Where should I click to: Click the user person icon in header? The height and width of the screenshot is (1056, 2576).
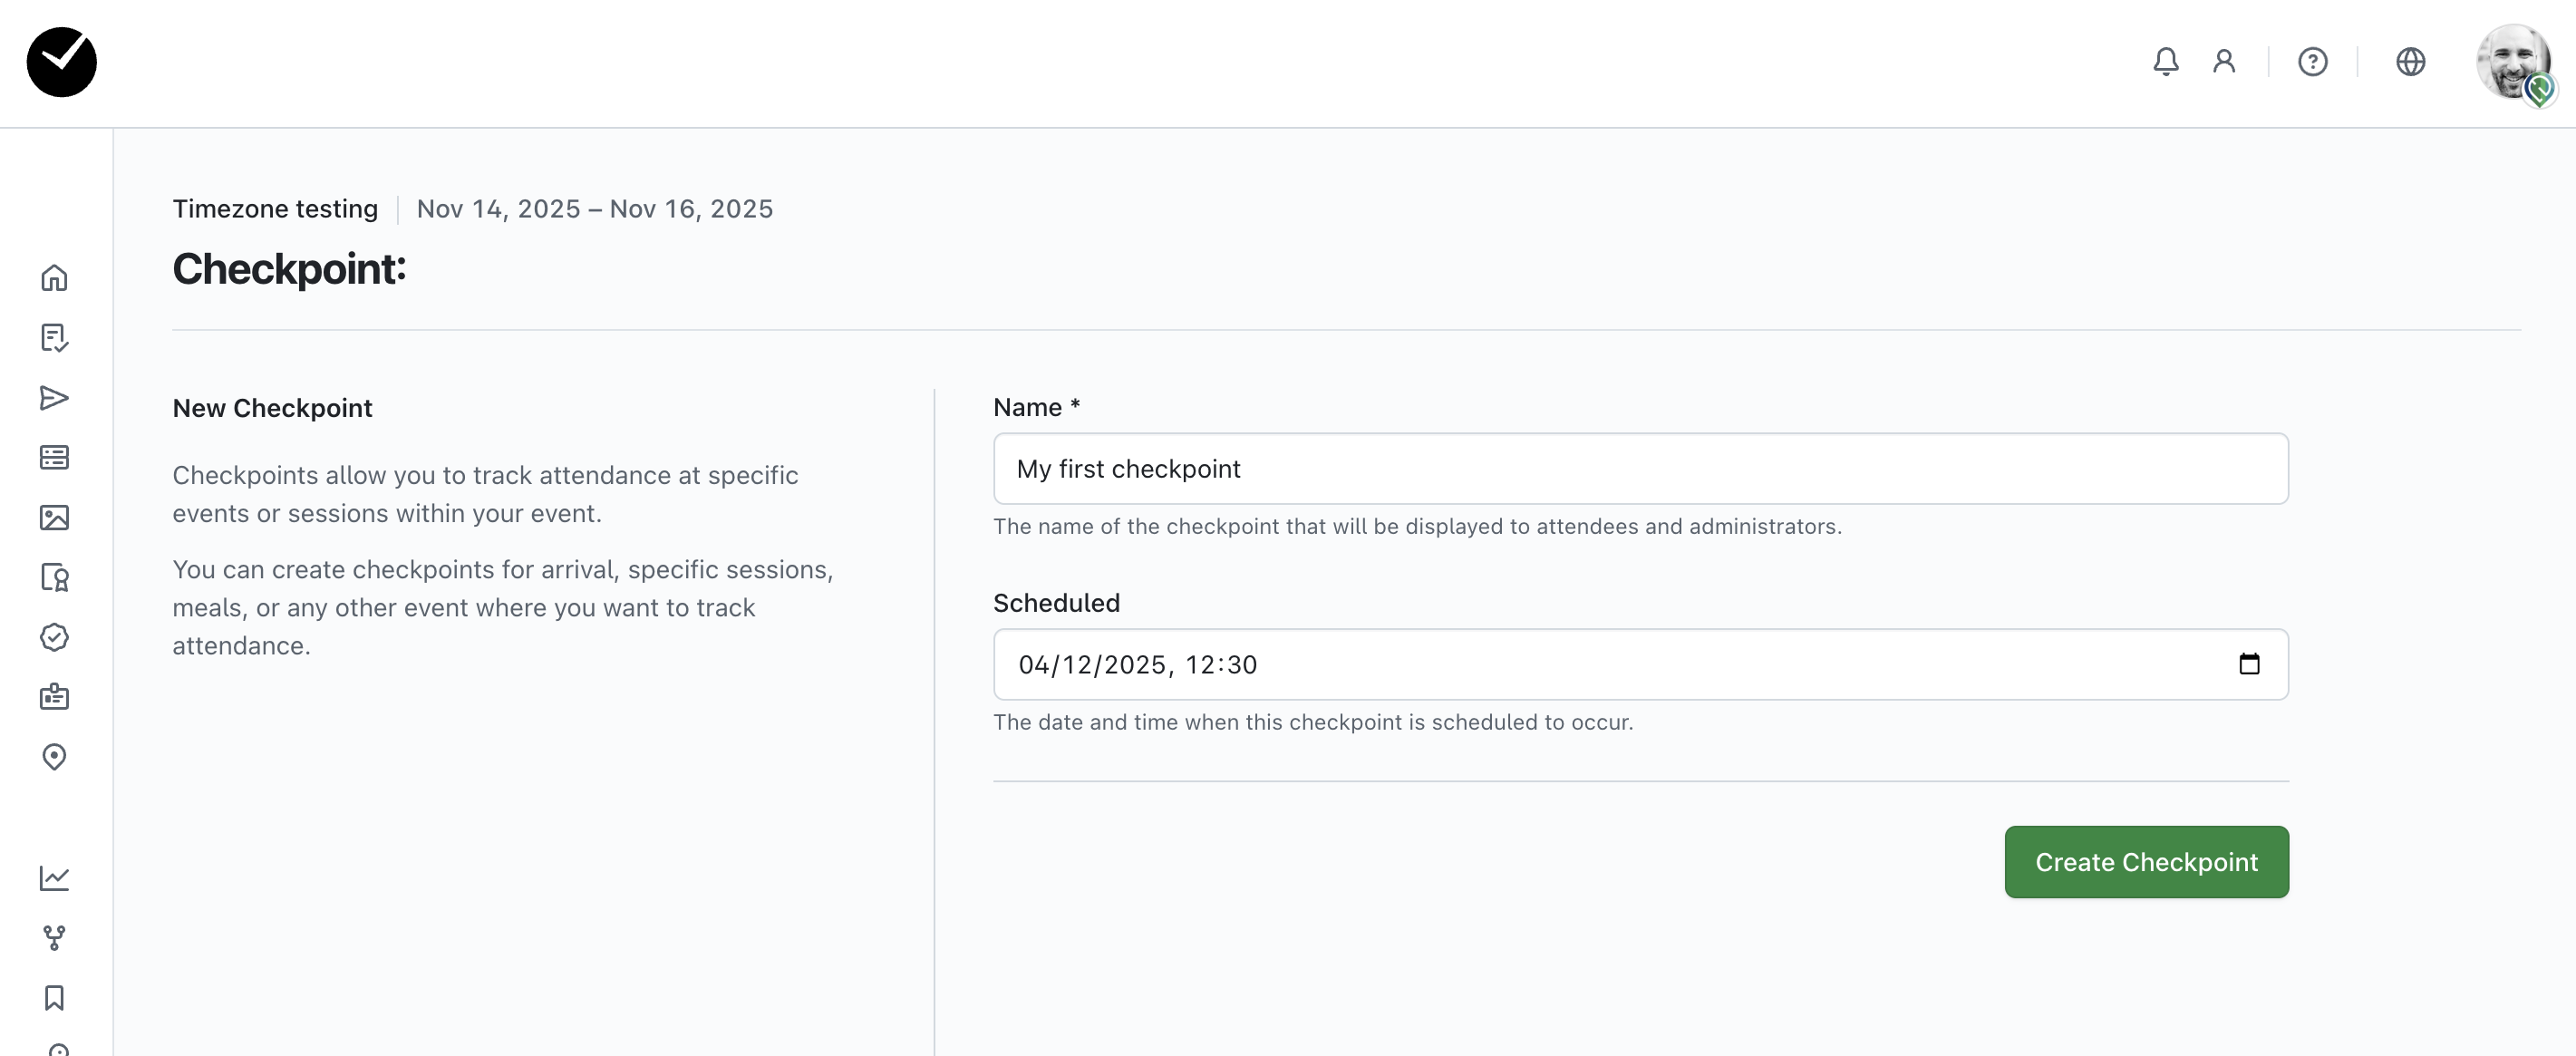click(x=2224, y=62)
